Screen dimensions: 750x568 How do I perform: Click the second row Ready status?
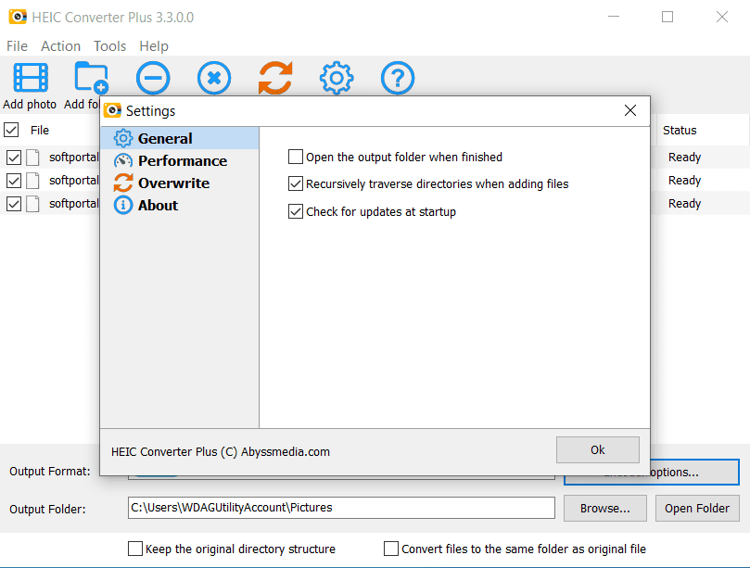click(684, 181)
